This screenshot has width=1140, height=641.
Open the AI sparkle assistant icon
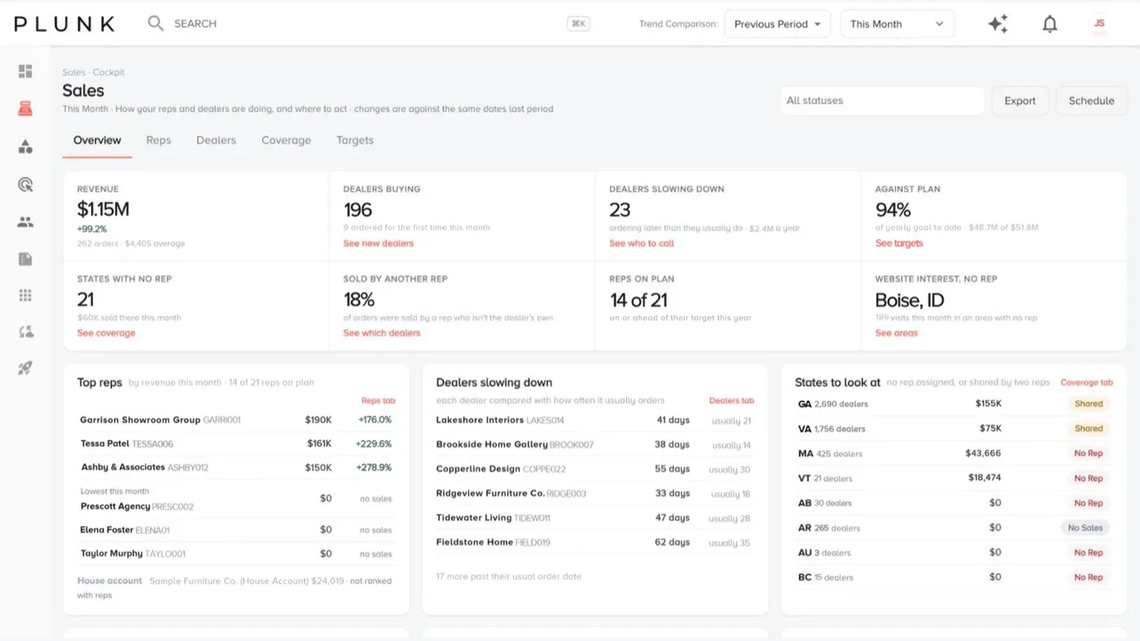pyautogui.click(x=997, y=24)
